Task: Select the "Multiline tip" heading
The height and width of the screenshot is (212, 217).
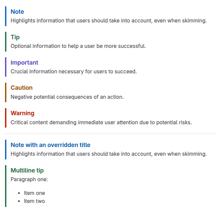Action: tap(27, 170)
